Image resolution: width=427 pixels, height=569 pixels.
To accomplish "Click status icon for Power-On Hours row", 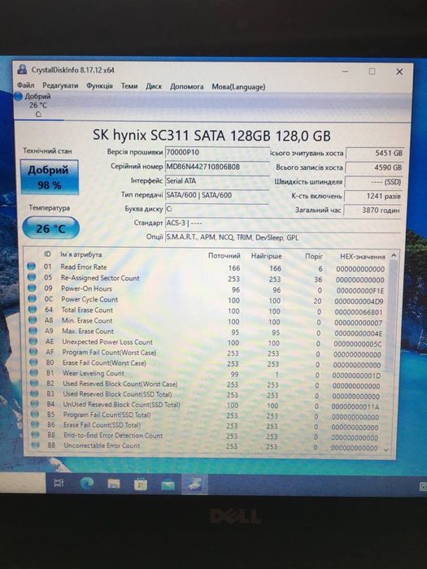I will coord(32,288).
